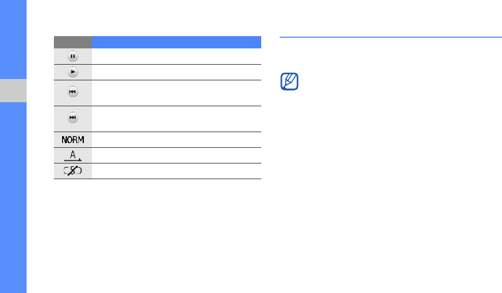The height and width of the screenshot is (293, 502).
Task: Click the thin blue horizontal divider line
Action: tap(390, 38)
